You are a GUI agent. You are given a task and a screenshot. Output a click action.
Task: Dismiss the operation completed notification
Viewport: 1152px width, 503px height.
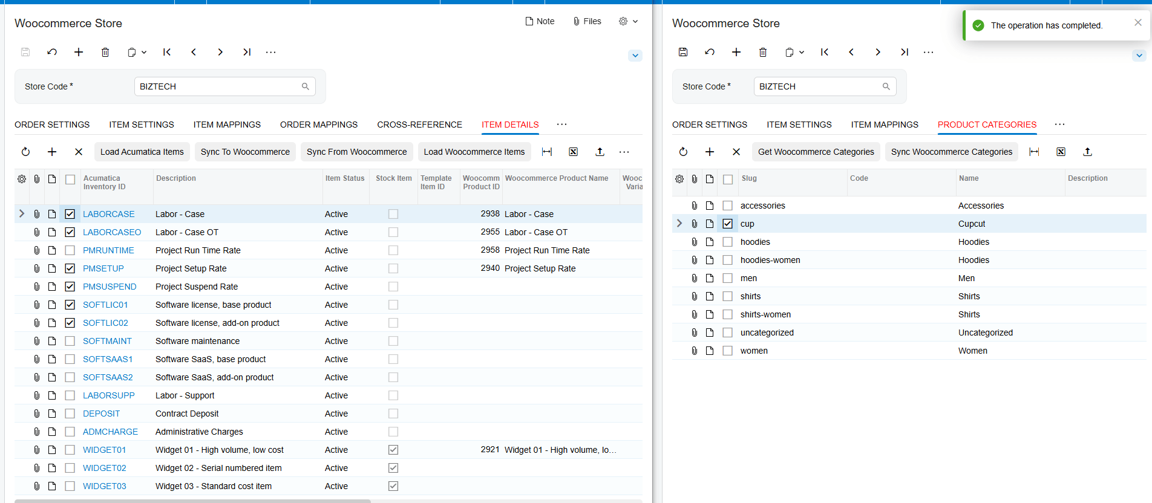[1138, 22]
